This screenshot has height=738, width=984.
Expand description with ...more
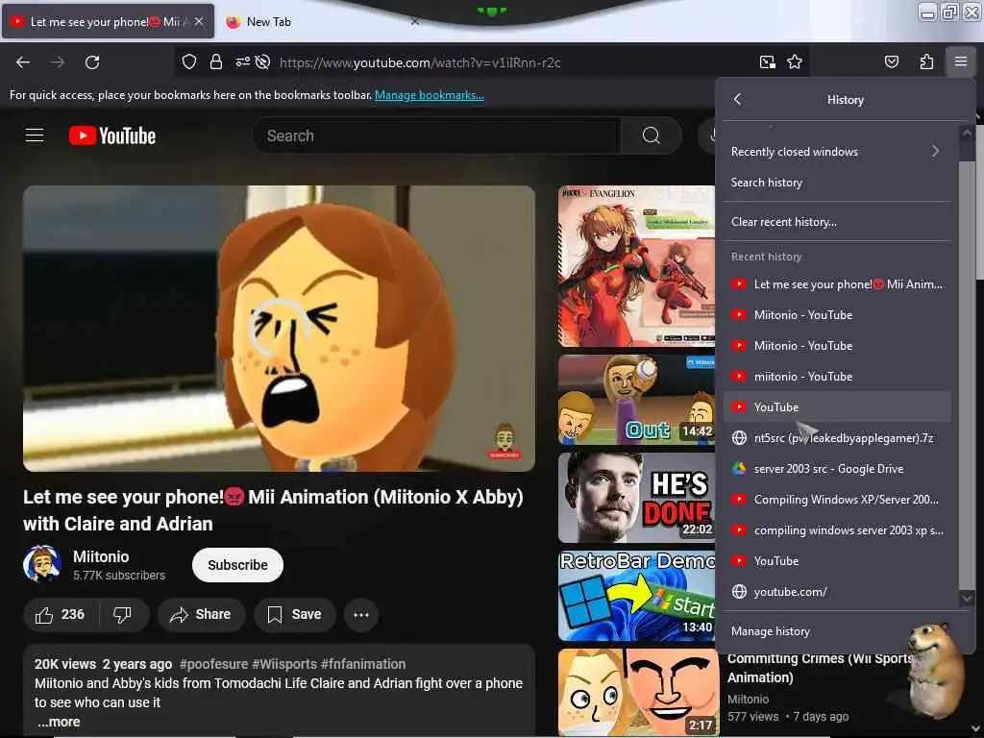59,722
